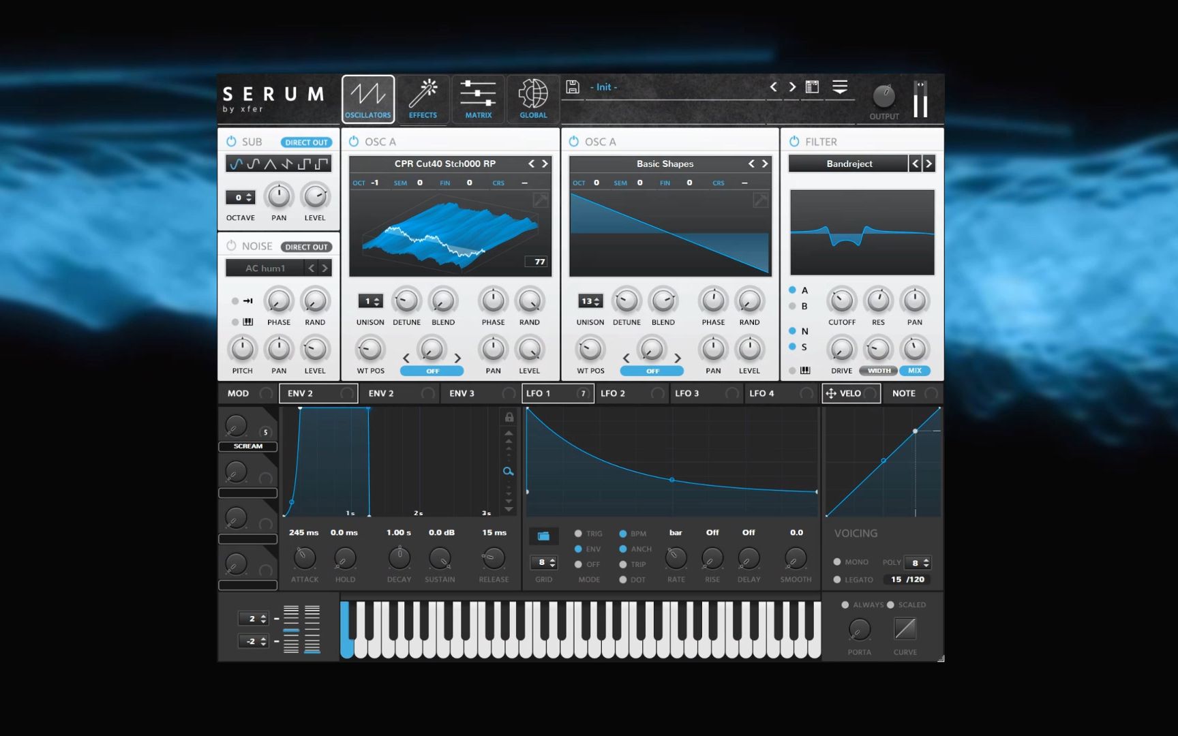Click the filter MIX button
Screen dimensions: 1178x736
tap(915, 371)
